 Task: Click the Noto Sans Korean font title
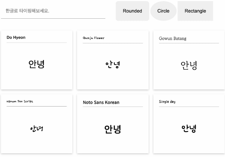(x=101, y=102)
